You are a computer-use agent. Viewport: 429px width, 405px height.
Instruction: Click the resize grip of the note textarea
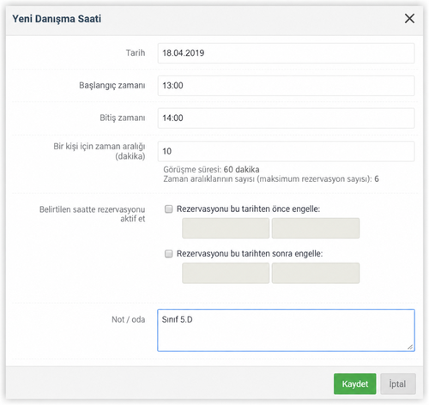tap(410, 347)
